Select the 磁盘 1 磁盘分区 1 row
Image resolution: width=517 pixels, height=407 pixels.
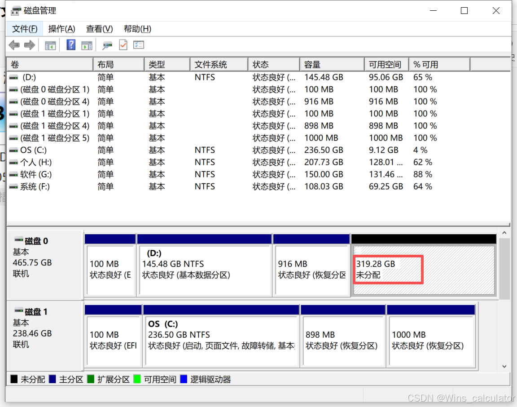258,114
